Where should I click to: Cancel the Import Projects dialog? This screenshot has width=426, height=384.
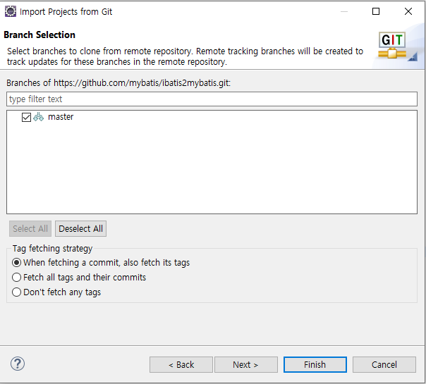click(384, 364)
